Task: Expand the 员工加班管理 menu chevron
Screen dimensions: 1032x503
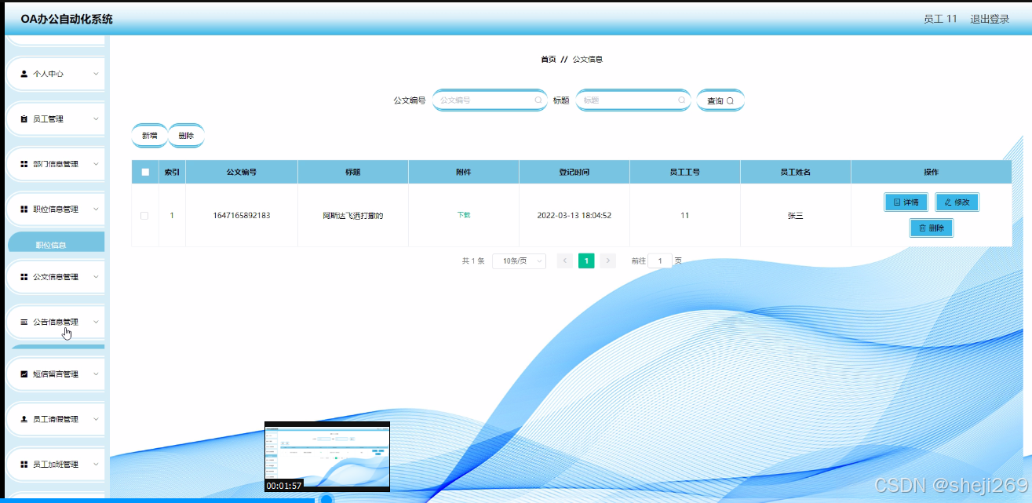Action: tap(96, 464)
